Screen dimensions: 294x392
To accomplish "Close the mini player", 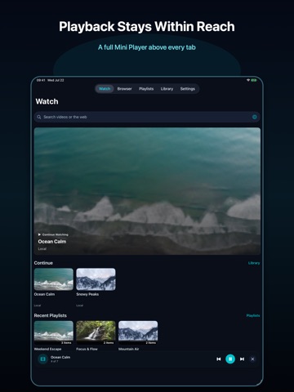I will coord(252,359).
